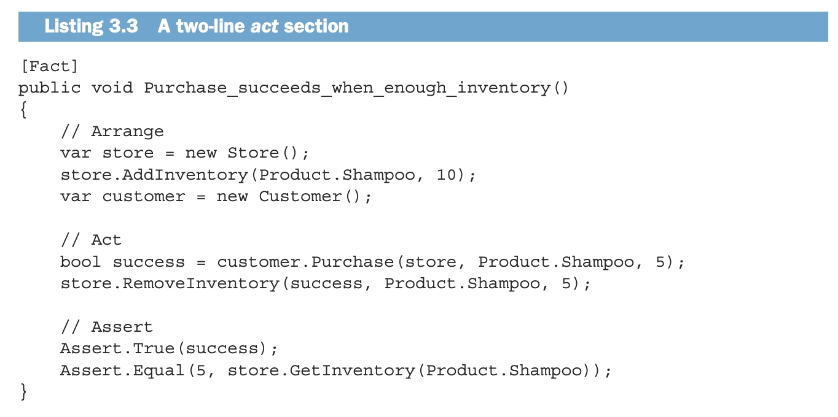Screen dimensions: 838x417
Task: Click the "// Act" comment
Action: (91, 240)
